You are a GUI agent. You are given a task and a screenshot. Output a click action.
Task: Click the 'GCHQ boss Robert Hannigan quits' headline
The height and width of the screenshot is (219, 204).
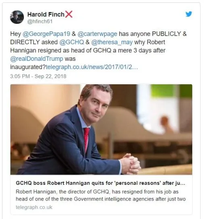point(100,183)
